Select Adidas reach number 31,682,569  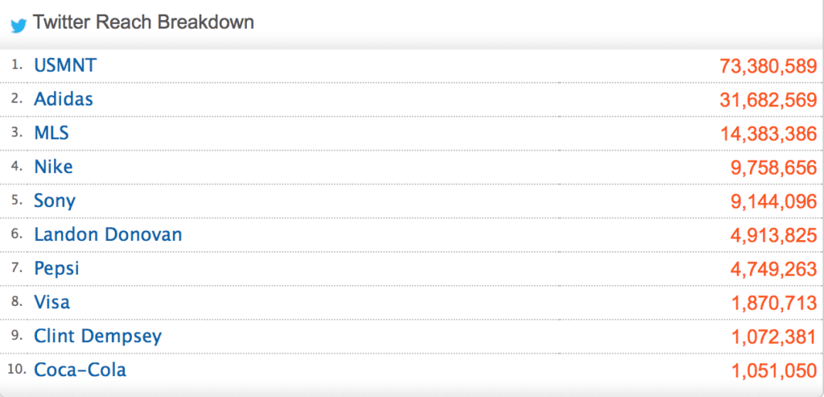point(768,100)
